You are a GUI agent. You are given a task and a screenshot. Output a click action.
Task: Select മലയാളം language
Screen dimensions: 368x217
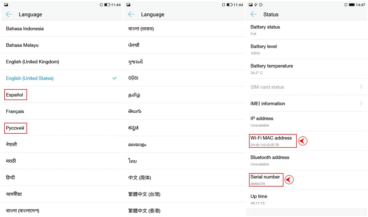coord(184,144)
